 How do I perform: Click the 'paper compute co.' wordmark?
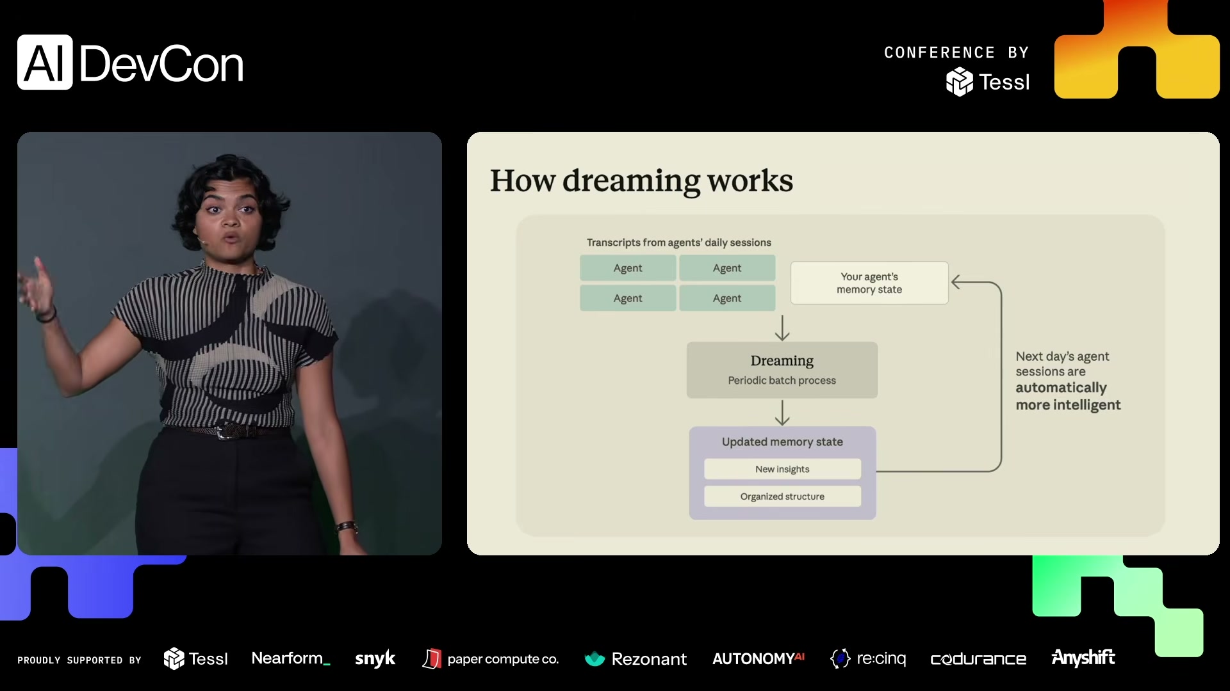coord(503,659)
